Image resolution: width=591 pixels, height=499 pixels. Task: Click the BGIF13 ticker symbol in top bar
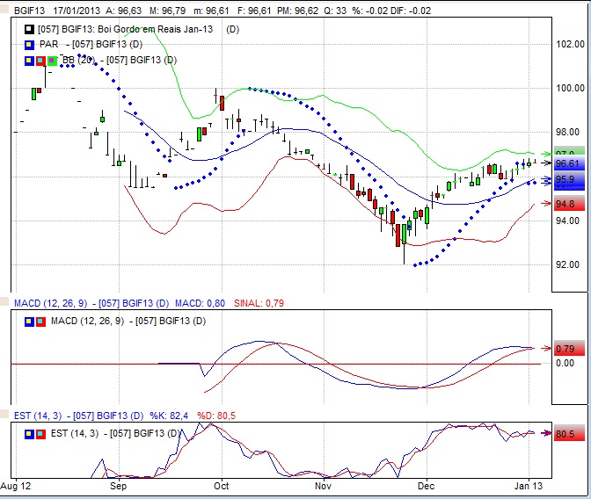(19, 10)
